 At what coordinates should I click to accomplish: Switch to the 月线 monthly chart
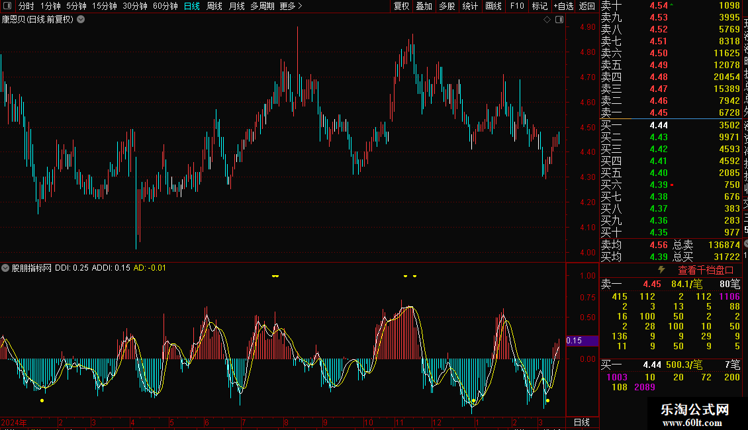pos(236,6)
